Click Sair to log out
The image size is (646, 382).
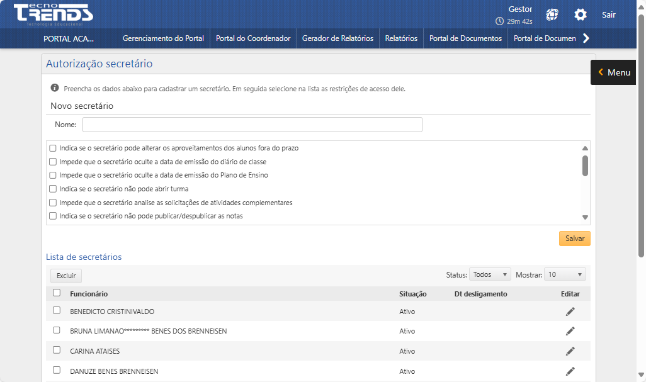[x=608, y=14]
